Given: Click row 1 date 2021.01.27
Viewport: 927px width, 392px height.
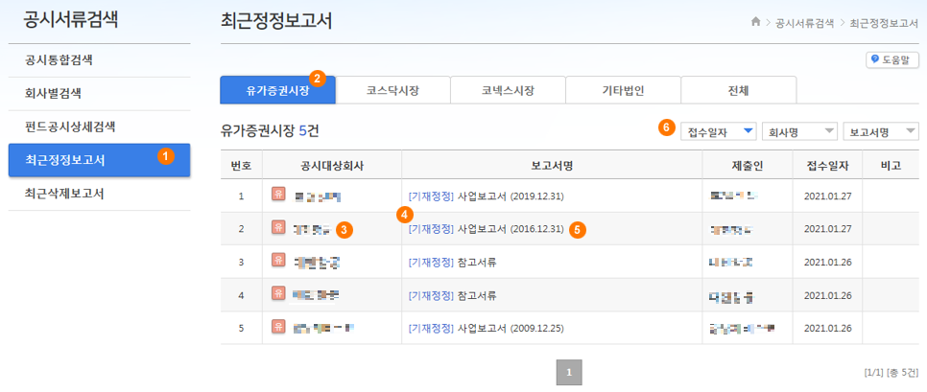Looking at the screenshot, I should 827,196.
